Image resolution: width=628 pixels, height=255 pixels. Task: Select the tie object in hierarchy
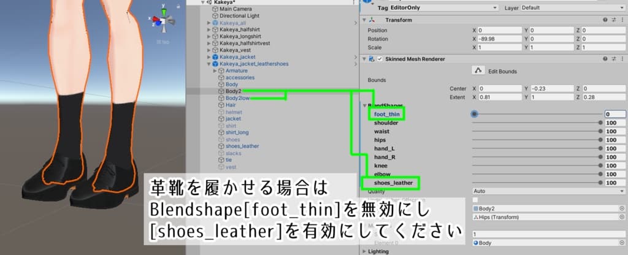[x=229, y=160]
